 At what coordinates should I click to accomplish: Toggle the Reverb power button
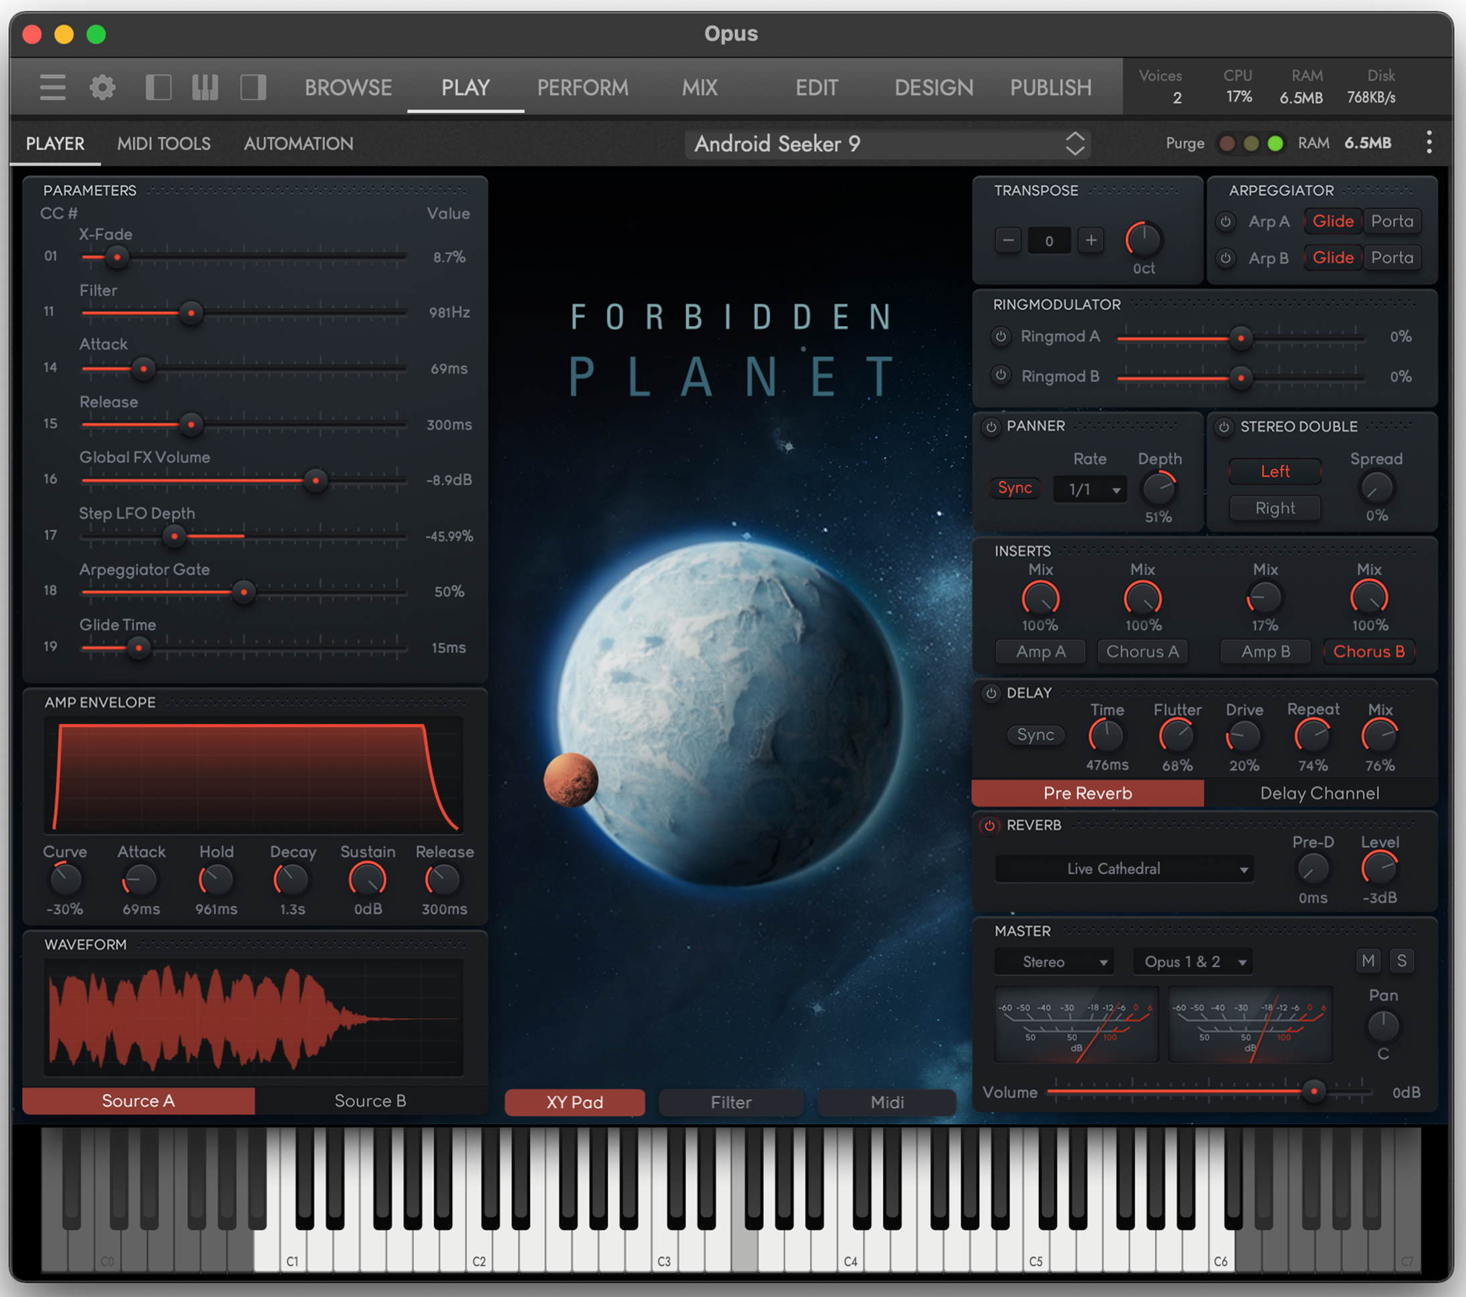tap(990, 825)
